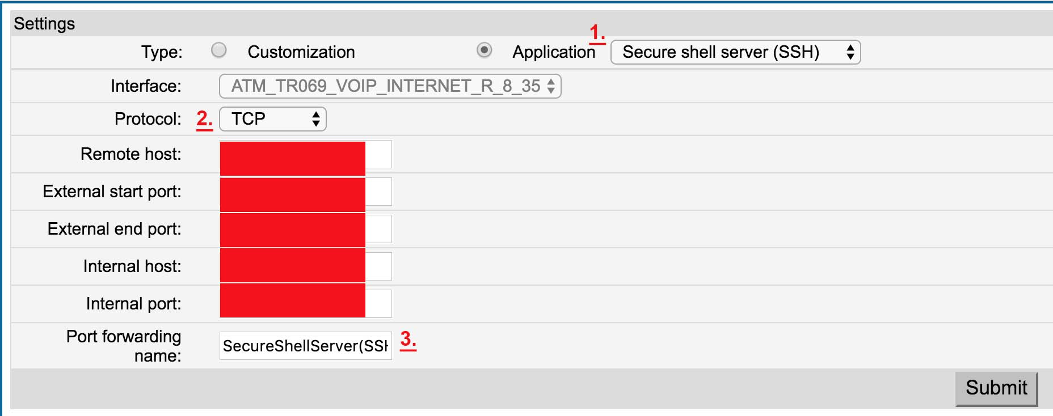Click the Port forwarding name text field

[306, 346]
